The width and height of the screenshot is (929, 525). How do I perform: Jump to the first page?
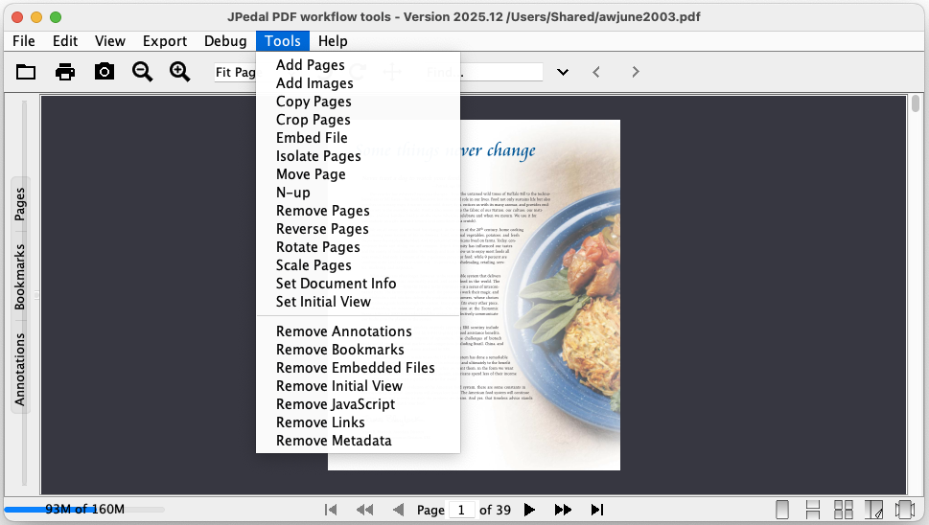[331, 510]
